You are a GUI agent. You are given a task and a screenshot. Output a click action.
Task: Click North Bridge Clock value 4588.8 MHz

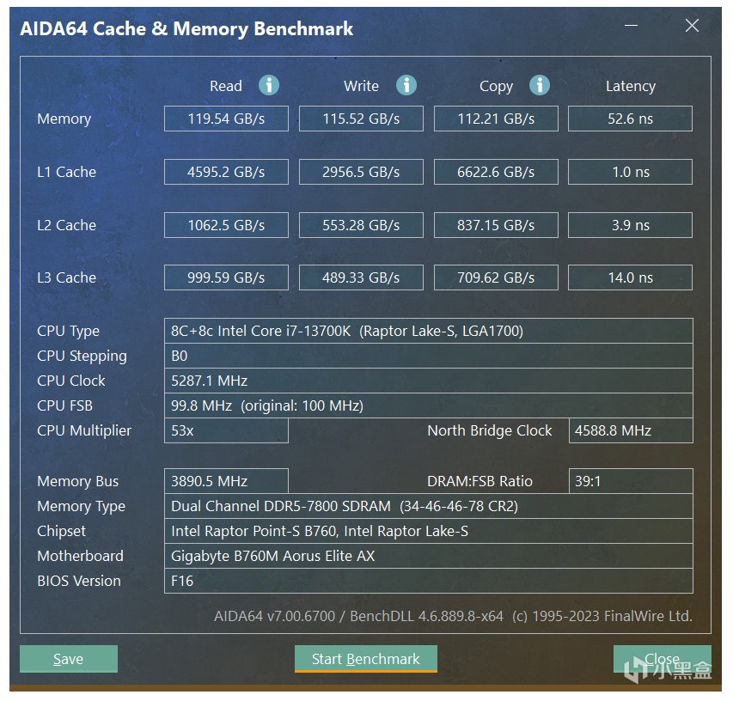pos(631,430)
